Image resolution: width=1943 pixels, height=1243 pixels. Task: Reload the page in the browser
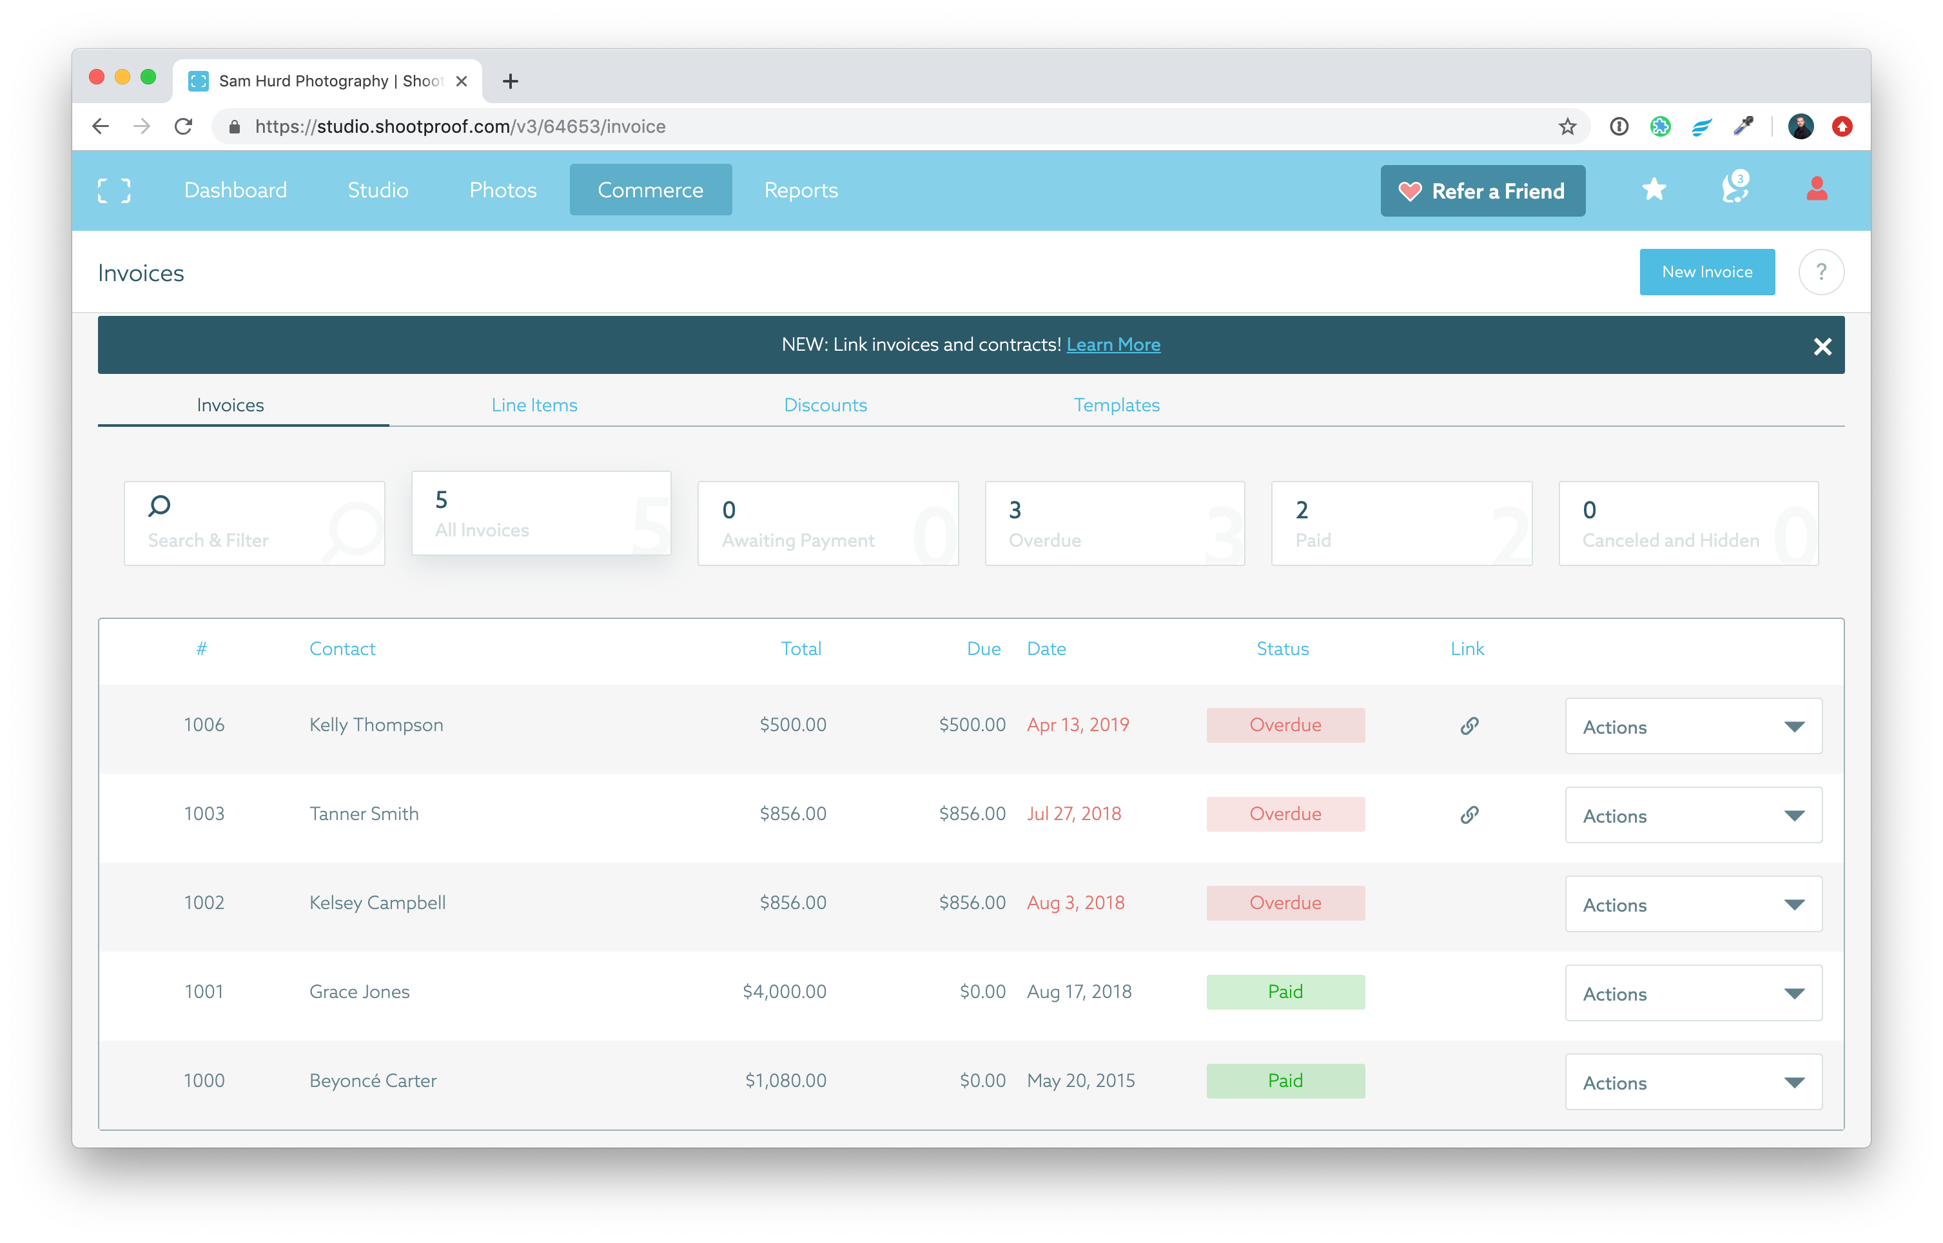point(183,127)
